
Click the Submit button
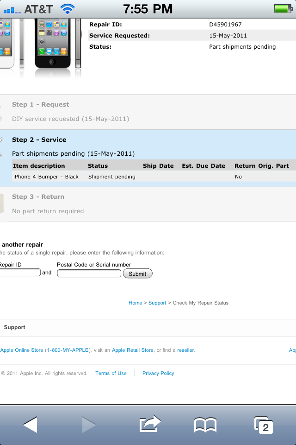pos(138,273)
